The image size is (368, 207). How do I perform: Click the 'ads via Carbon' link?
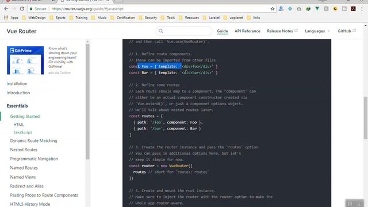(x=59, y=73)
